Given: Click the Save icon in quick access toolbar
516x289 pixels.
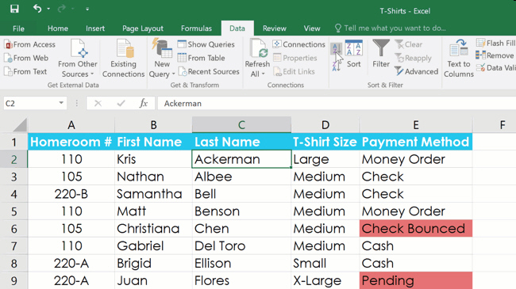Looking at the screenshot, I should 14,9.
